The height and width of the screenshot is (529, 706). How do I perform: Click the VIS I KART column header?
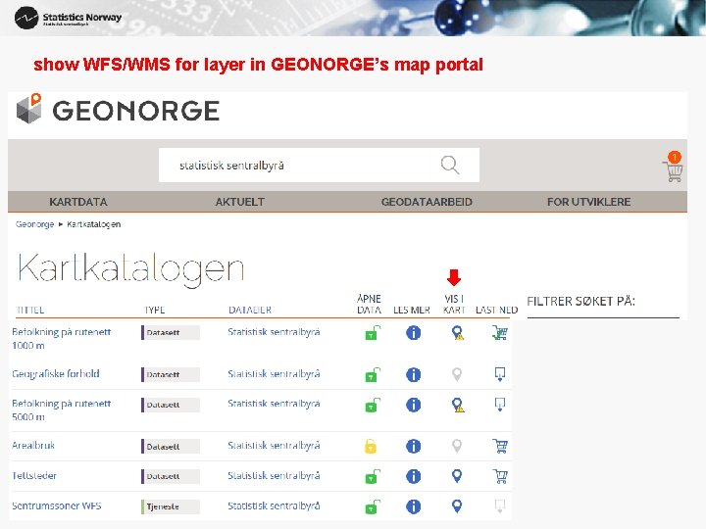[x=454, y=304]
